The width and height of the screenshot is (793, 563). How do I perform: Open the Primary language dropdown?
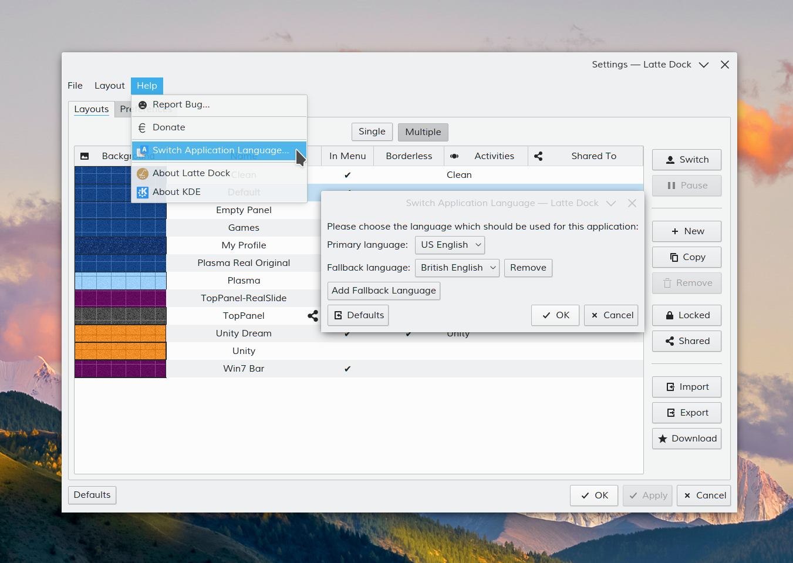point(450,245)
